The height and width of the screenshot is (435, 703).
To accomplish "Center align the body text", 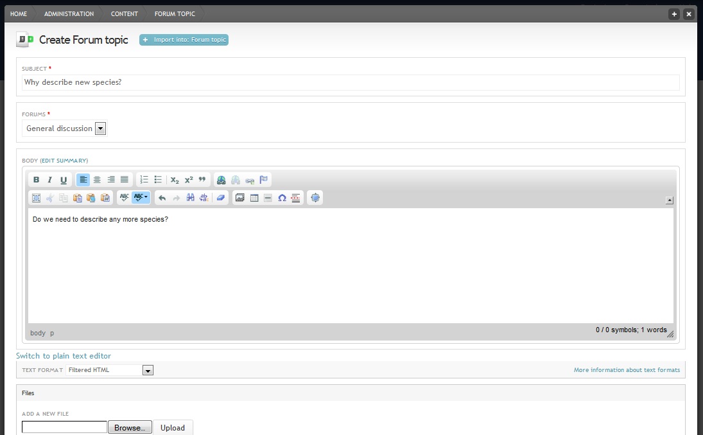I will click(x=97, y=179).
